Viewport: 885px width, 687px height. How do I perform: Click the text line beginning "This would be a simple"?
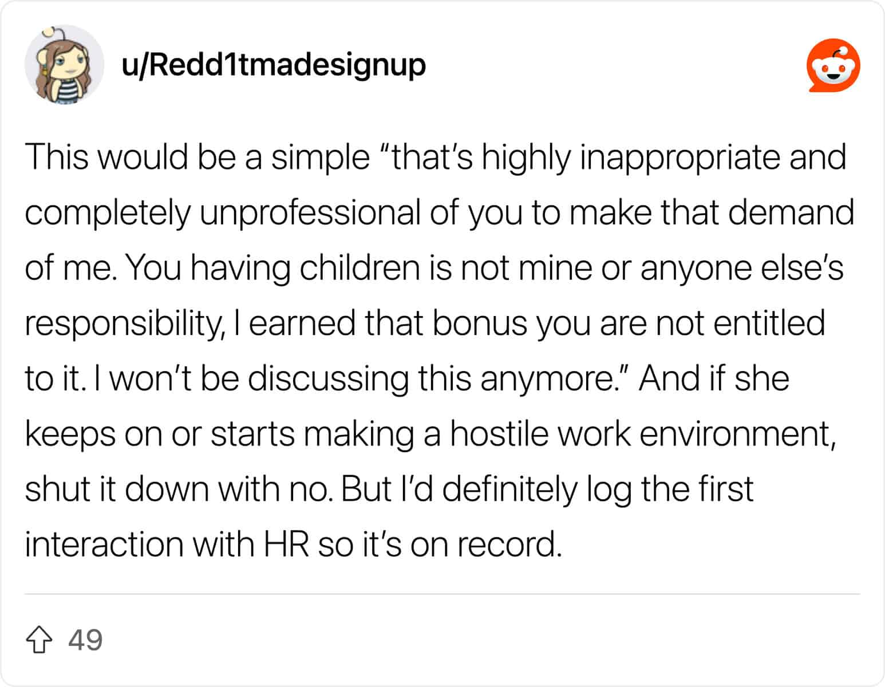coord(436,157)
